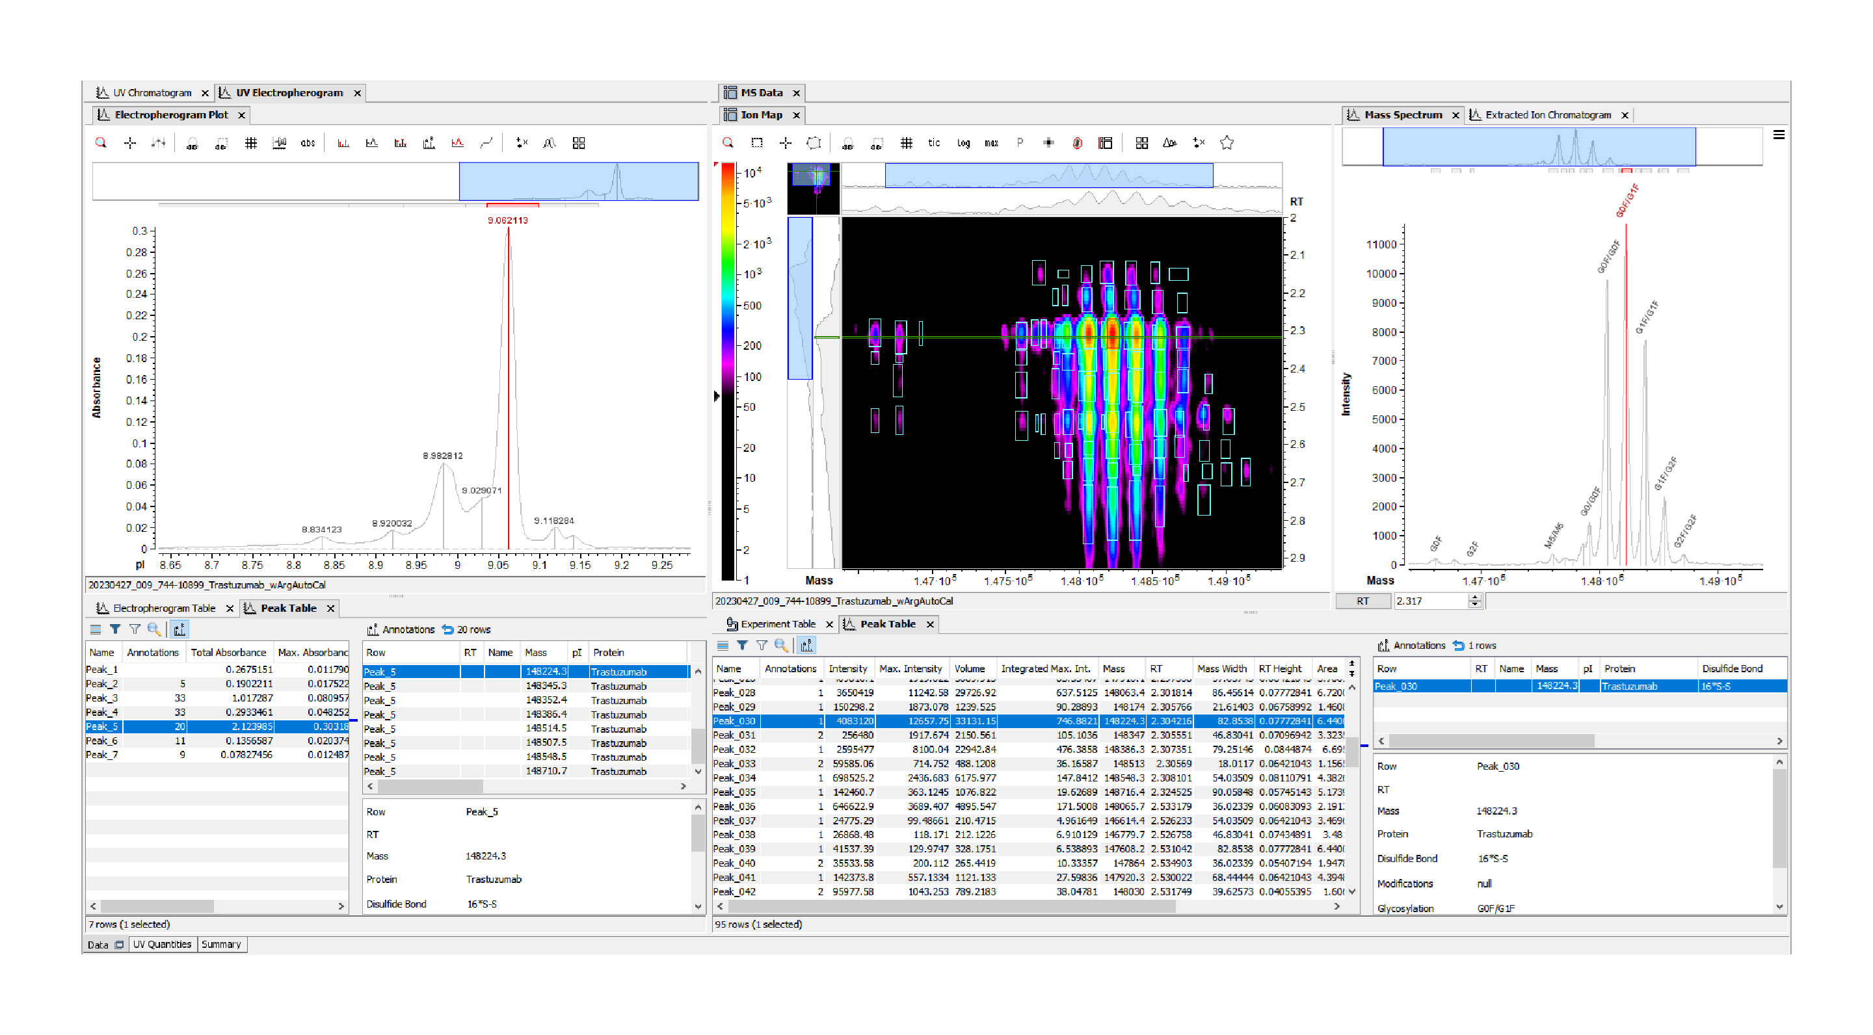Click the 'P' icon in Ion Map toolbar
The image size is (1873, 1035).
(1020, 143)
